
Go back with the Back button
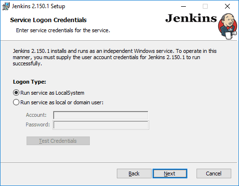(134, 174)
